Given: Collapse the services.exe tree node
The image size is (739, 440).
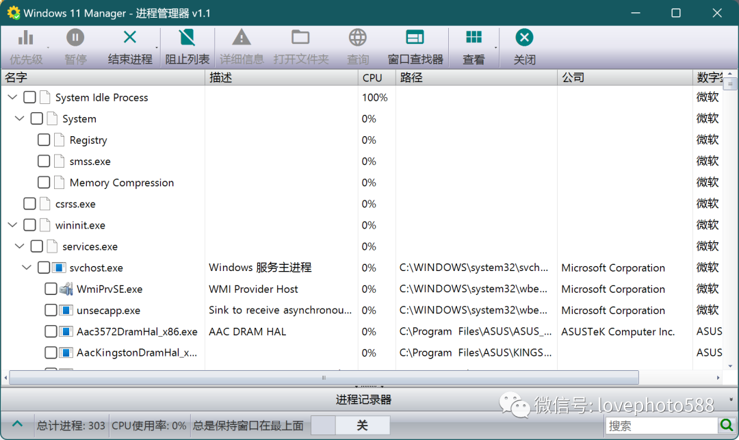Looking at the screenshot, I should (20, 246).
